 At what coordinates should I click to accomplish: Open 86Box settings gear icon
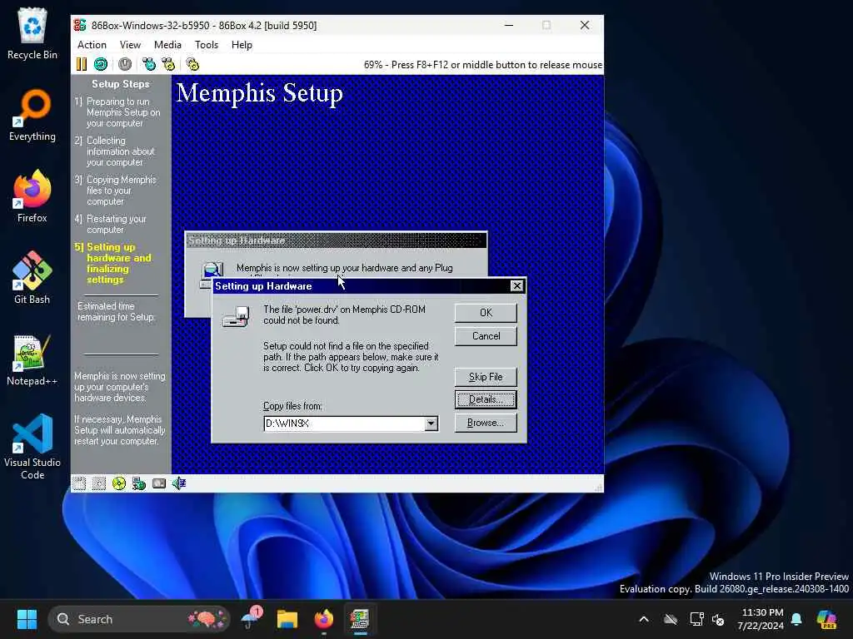[x=192, y=64]
